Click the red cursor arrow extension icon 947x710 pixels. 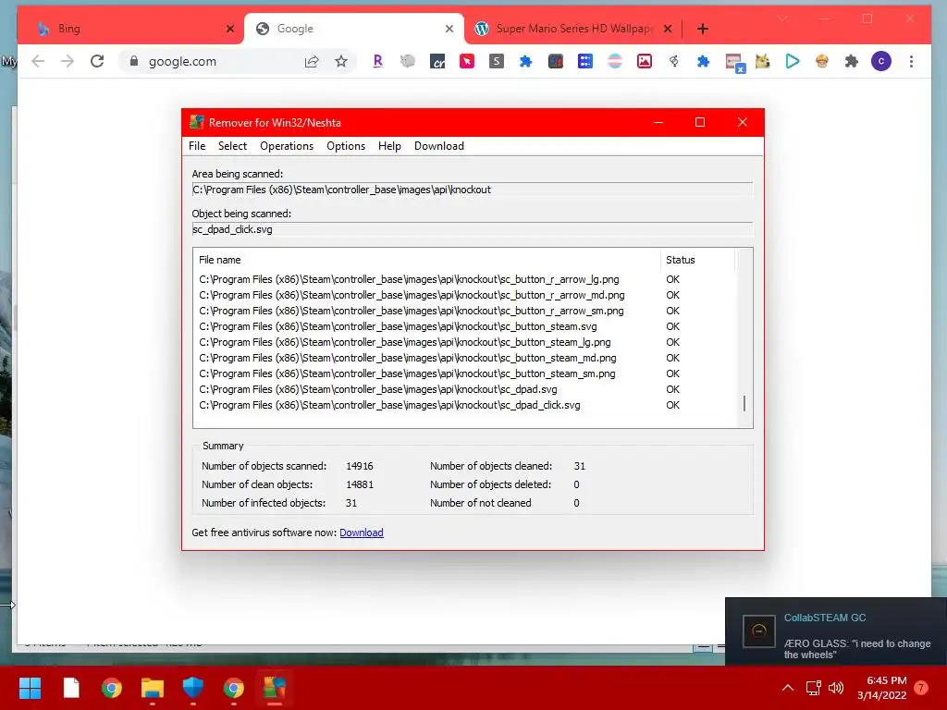point(467,61)
